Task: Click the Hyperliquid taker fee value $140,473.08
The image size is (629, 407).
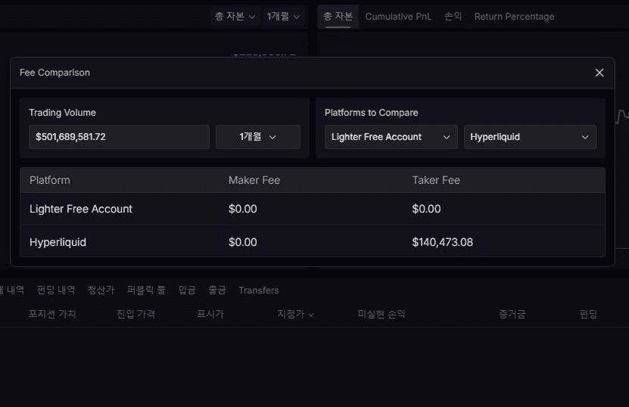Action: point(442,242)
